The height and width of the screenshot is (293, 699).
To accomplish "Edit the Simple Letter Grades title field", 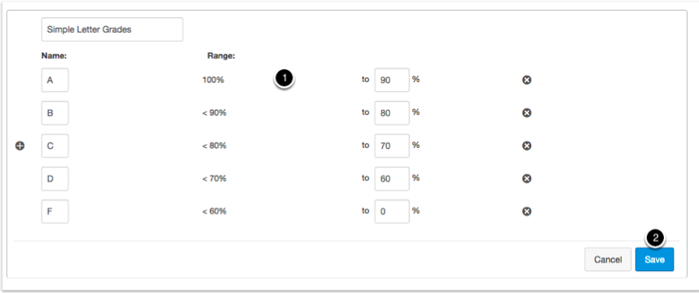I will (x=112, y=29).
